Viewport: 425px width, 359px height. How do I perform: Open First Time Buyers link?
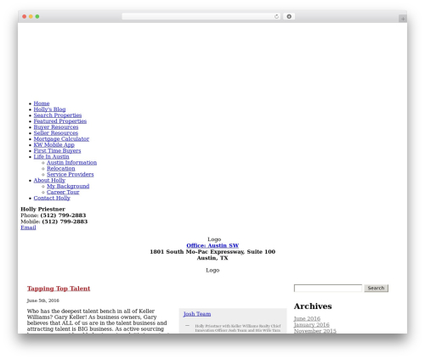pos(57,151)
